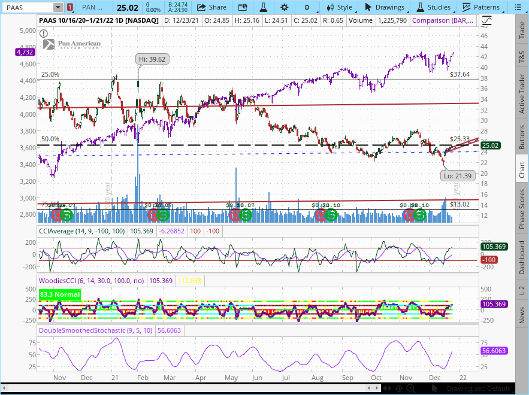Click the green dividend icon near November 2021
This screenshot has height=395, width=529.
click(420, 215)
